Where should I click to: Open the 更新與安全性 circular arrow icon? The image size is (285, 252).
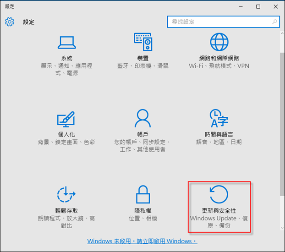[219, 194]
